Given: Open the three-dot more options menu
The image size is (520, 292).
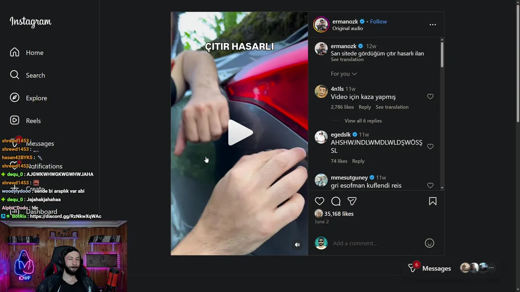Looking at the screenshot, I should click(433, 25).
